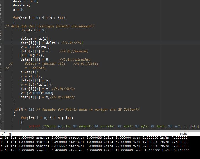Click 'moment: 0.666667' value in console
Image resolution: width=200 pixels, height=159 pixels.
51,146
